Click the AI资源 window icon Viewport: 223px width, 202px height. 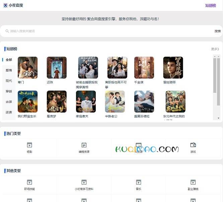click(x=139, y=145)
